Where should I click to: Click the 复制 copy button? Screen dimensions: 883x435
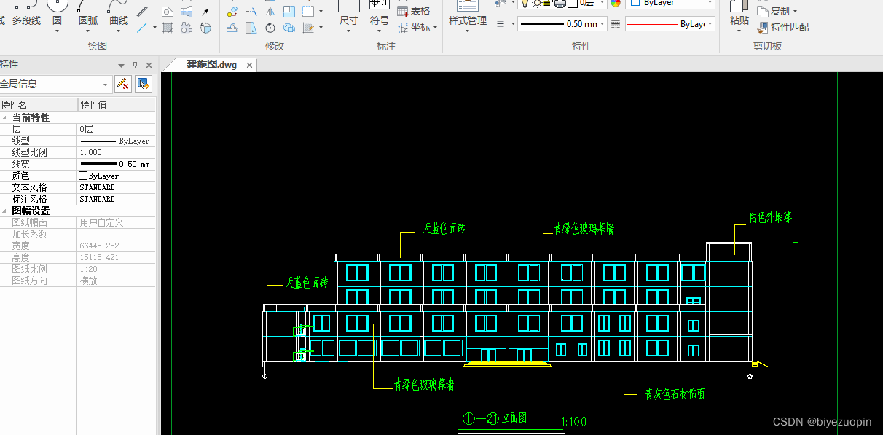pyautogui.click(x=773, y=11)
